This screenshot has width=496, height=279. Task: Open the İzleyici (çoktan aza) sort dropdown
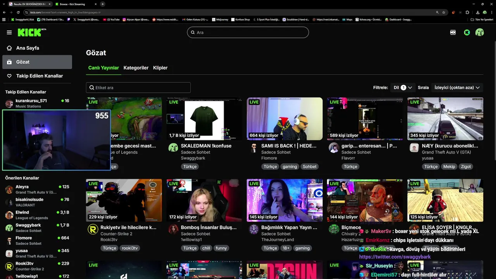click(458, 88)
